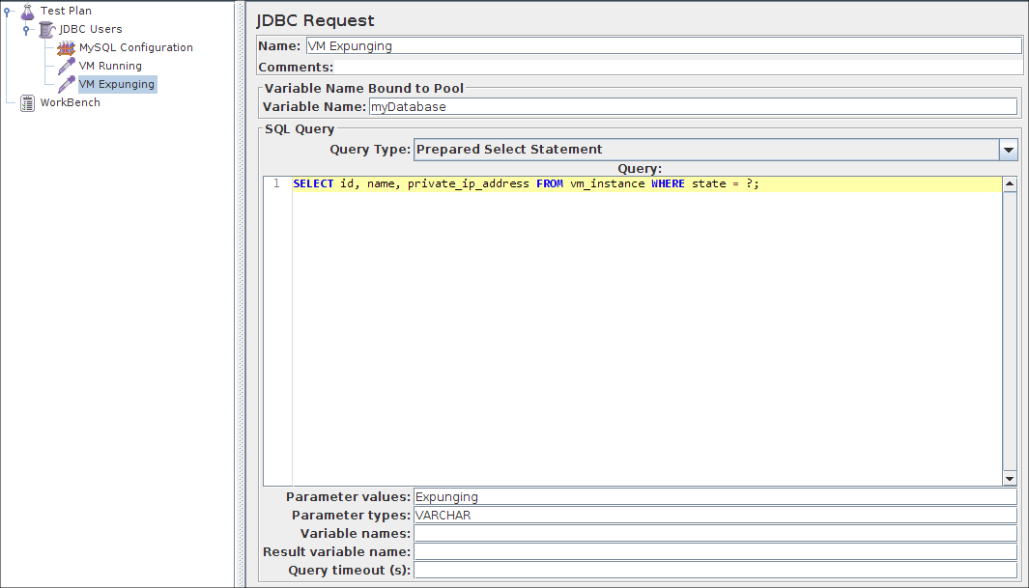Click the VM Running sampler pipette icon

pos(66,66)
